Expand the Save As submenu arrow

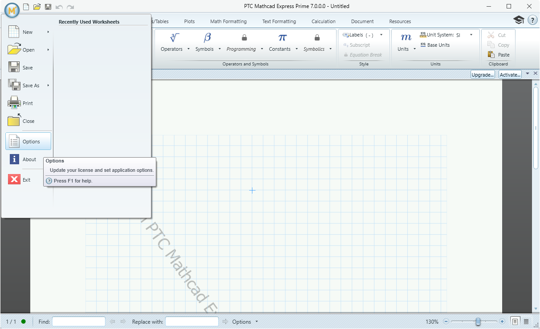click(48, 85)
